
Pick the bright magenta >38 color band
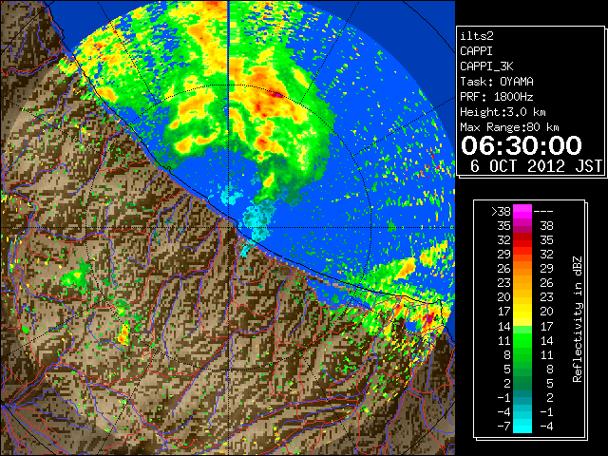[522, 211]
